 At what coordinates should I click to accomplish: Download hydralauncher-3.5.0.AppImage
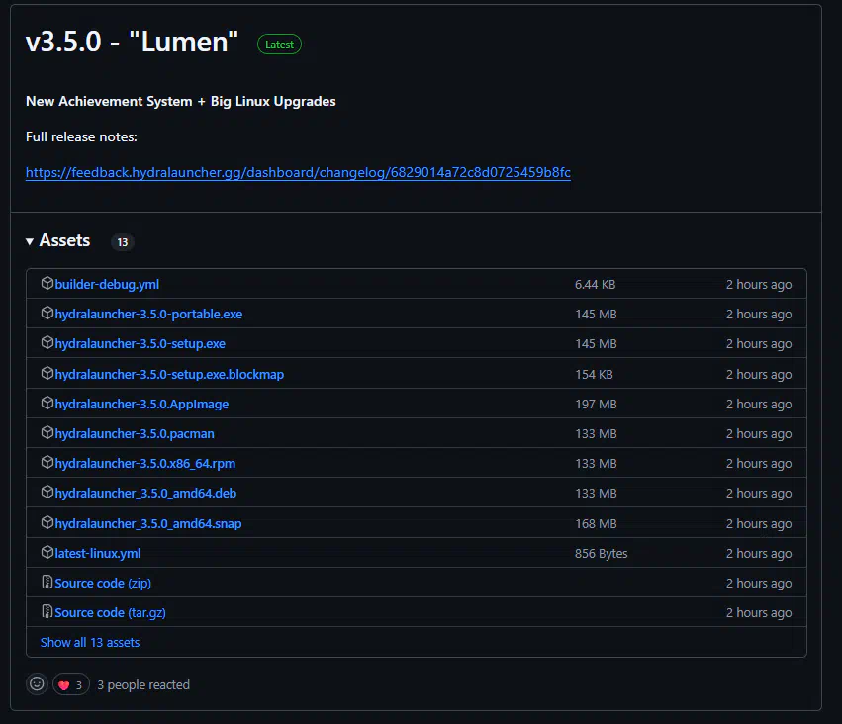(x=141, y=404)
